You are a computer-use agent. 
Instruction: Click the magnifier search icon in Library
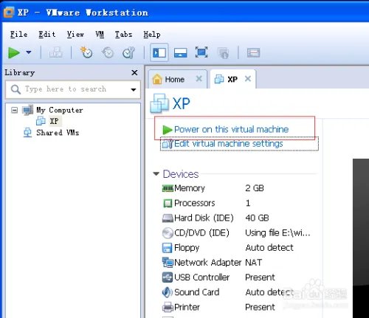tap(15, 89)
